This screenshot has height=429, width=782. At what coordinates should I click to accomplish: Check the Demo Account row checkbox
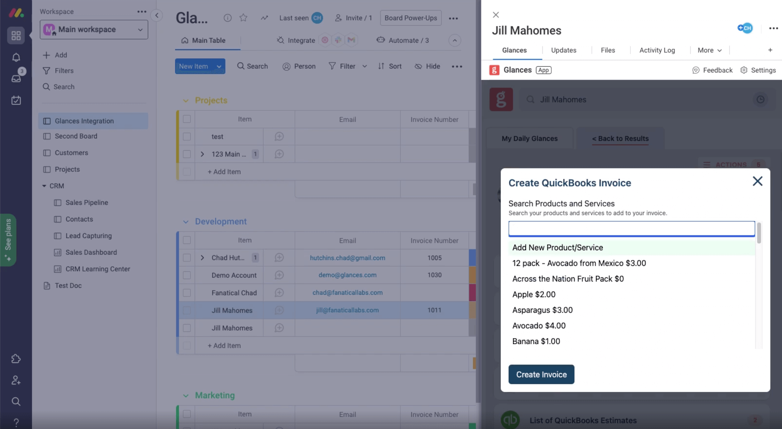[187, 275]
